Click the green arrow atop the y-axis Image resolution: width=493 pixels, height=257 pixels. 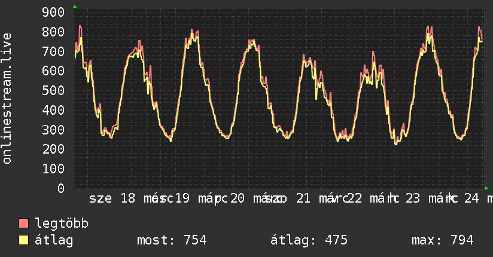(75, 7)
